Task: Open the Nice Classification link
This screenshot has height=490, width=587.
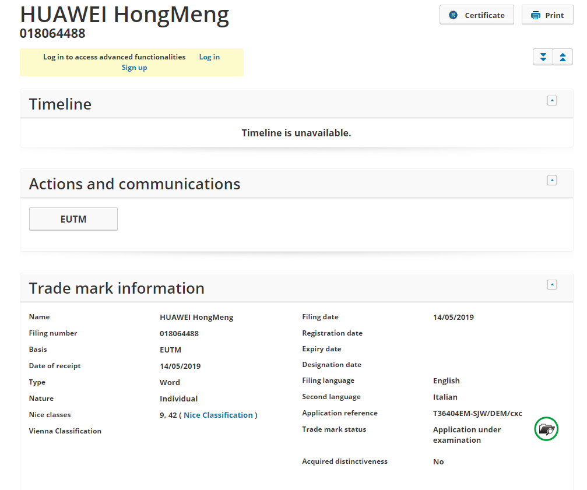Action: pyautogui.click(x=218, y=415)
